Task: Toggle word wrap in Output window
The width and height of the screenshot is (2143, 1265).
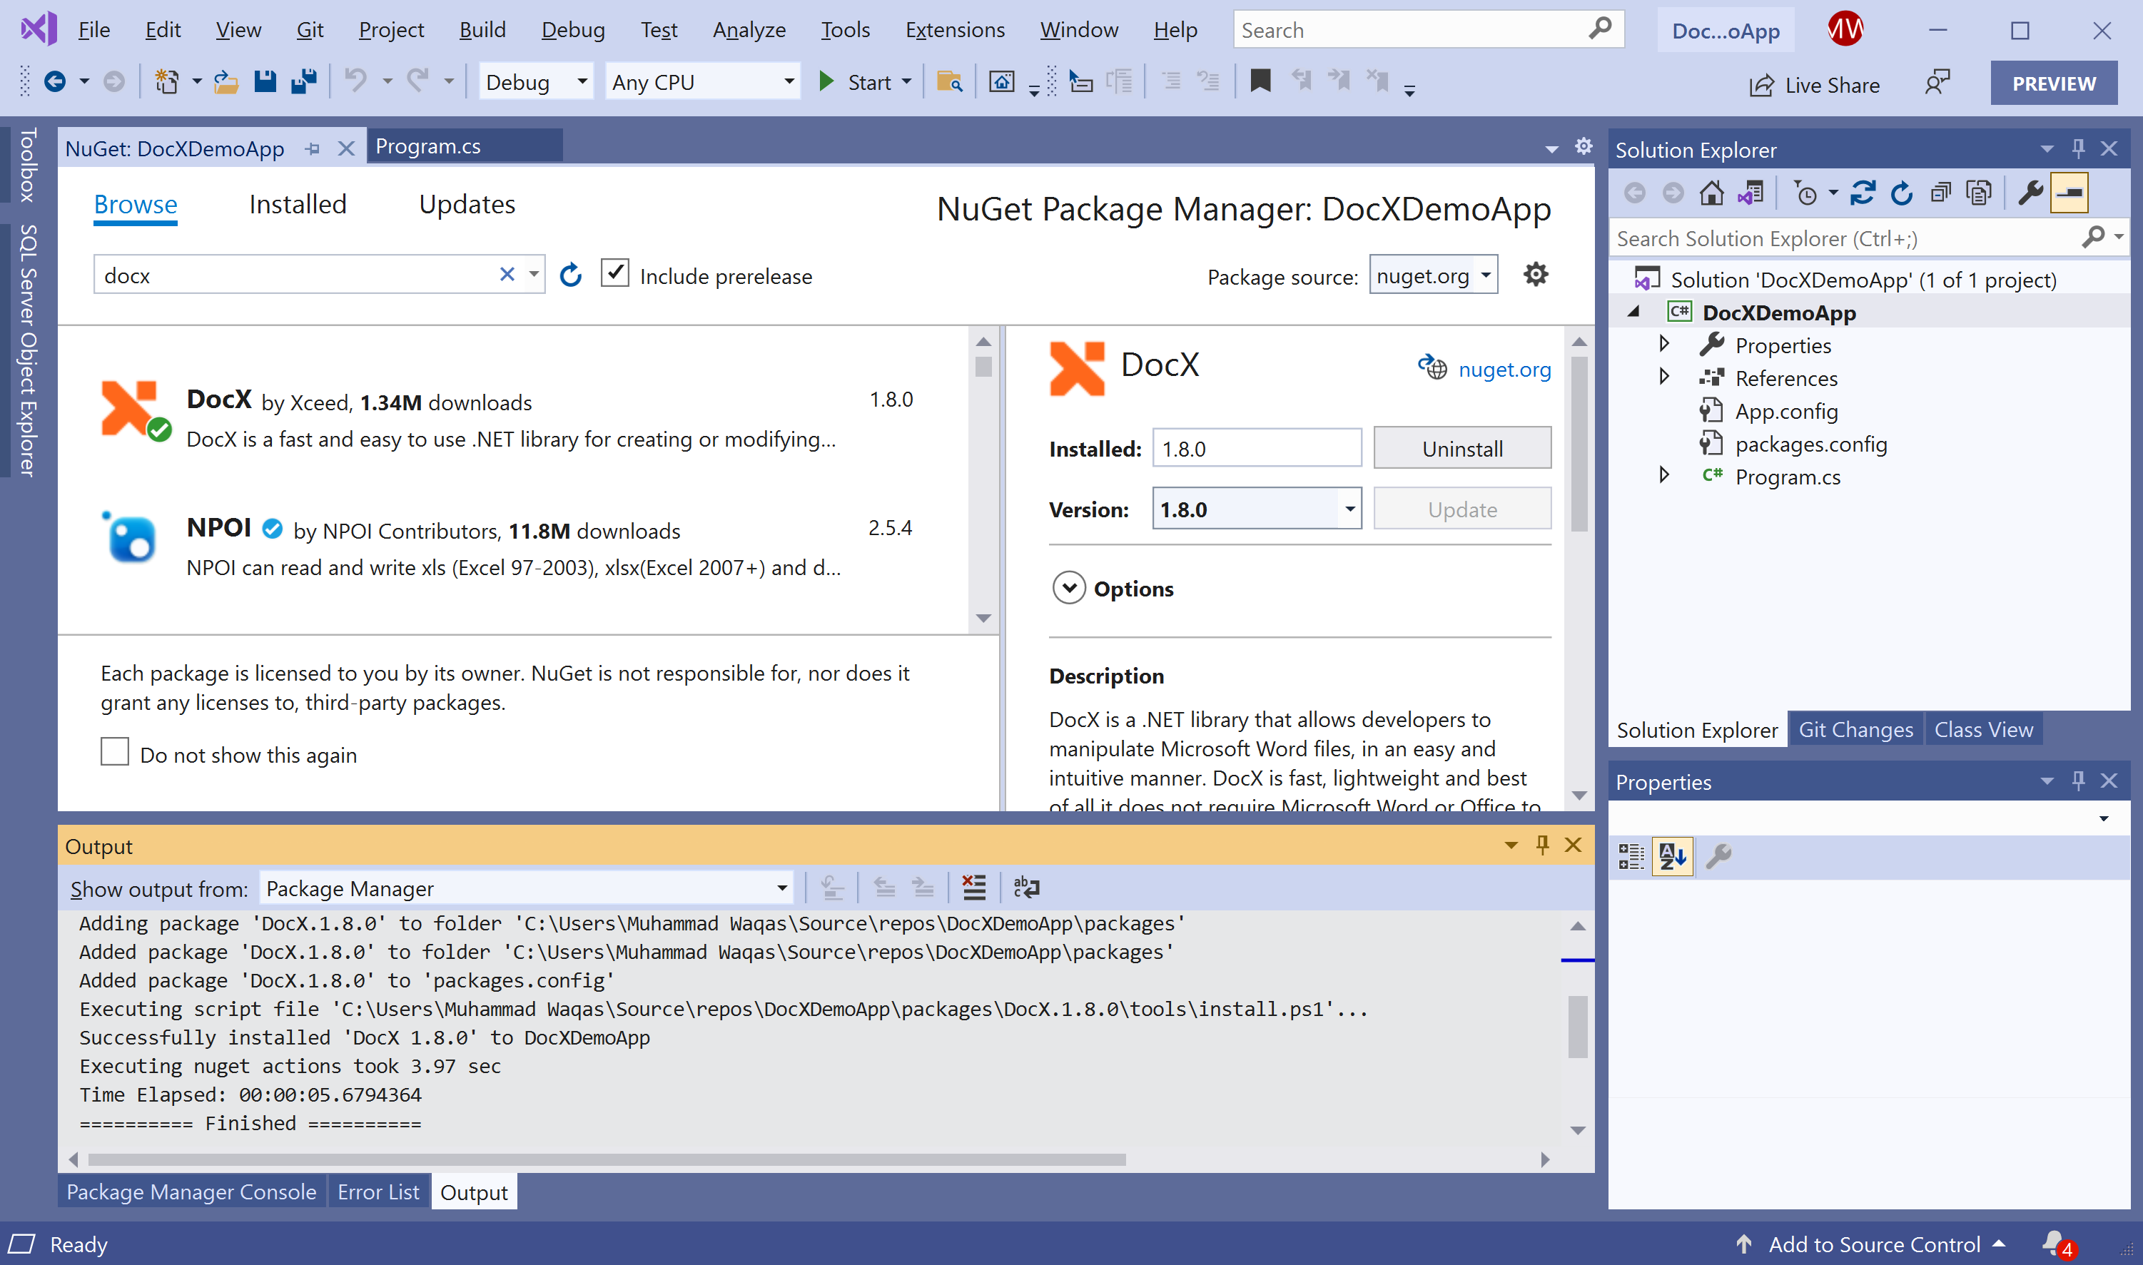Action: 1025,888
